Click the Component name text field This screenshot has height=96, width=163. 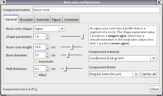tap(96, 10)
